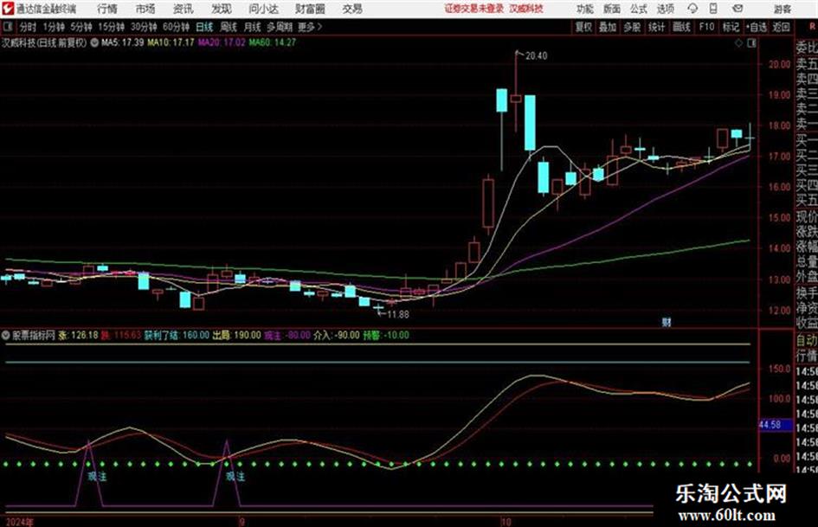
Task: Click the diamond icon at chart top right
Action: coord(738,43)
